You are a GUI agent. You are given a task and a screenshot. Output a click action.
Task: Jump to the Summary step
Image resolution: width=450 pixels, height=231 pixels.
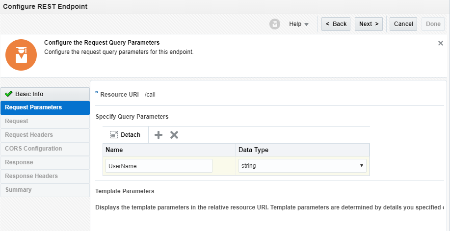pos(18,190)
